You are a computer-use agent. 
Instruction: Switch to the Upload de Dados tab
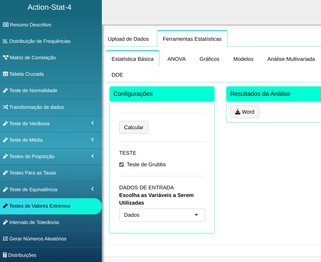128,39
